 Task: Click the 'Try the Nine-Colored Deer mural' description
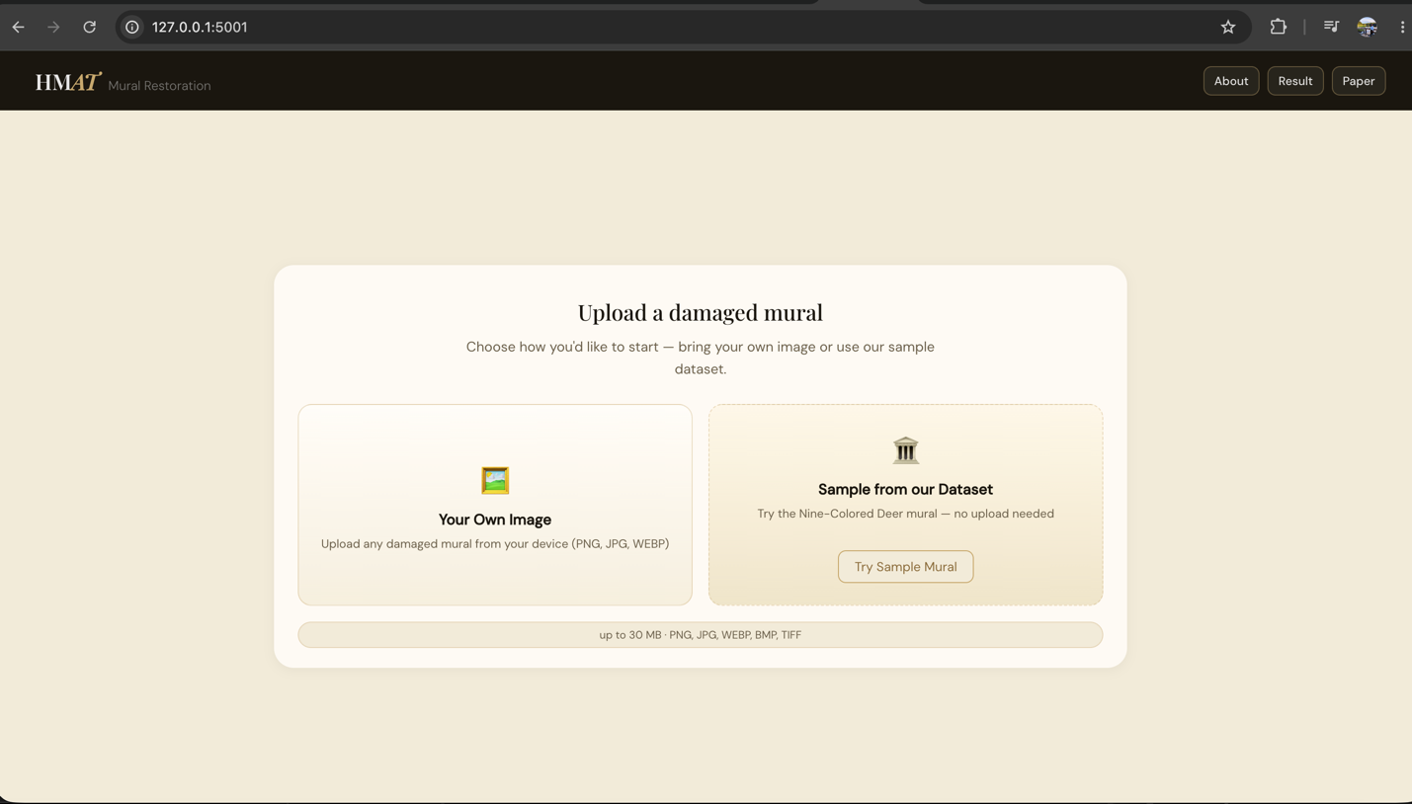(906, 514)
